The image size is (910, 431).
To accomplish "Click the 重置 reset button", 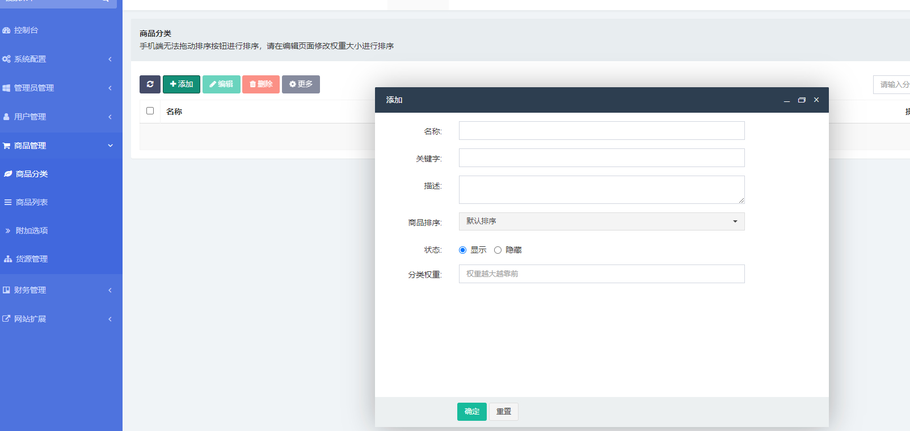I will click(504, 412).
